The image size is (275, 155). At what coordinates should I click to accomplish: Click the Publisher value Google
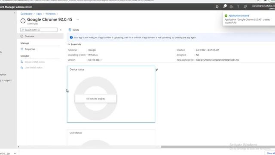tap(92, 50)
